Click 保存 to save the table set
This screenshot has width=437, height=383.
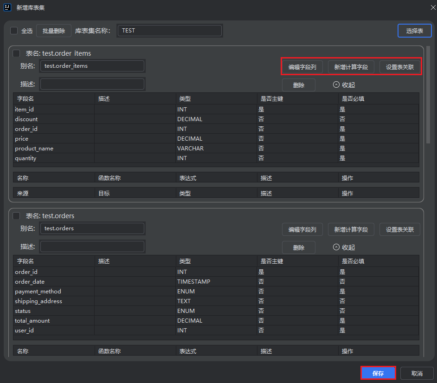pyautogui.click(x=377, y=373)
